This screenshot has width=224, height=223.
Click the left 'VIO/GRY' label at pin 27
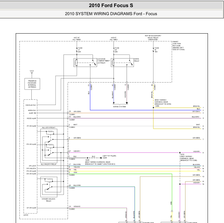point(77,151)
